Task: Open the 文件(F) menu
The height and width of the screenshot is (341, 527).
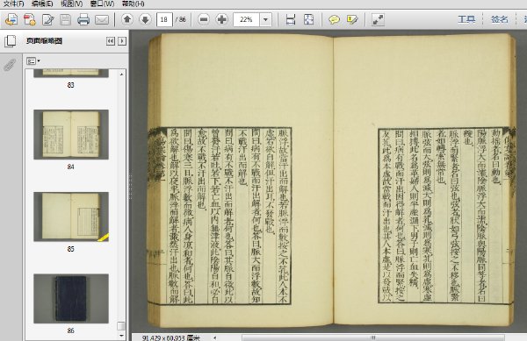Action: [x=13, y=4]
